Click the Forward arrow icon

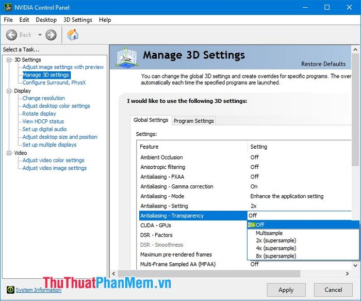(x=51, y=35)
